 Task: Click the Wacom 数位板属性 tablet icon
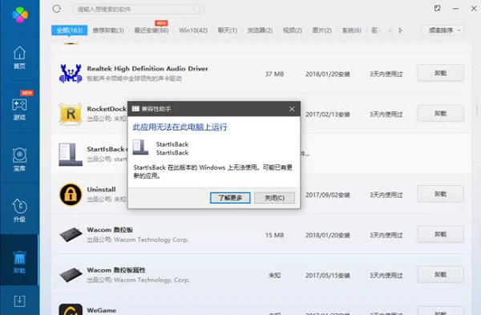pyautogui.click(x=71, y=275)
